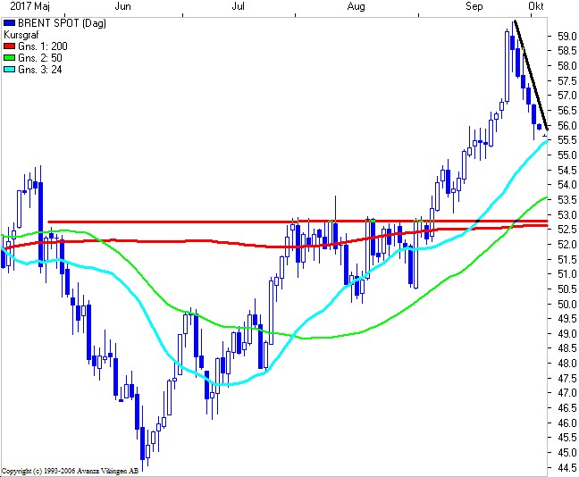This screenshot has width=579, height=477.
Task: Click the 'Kursgraf' legend label
Action: point(21,34)
